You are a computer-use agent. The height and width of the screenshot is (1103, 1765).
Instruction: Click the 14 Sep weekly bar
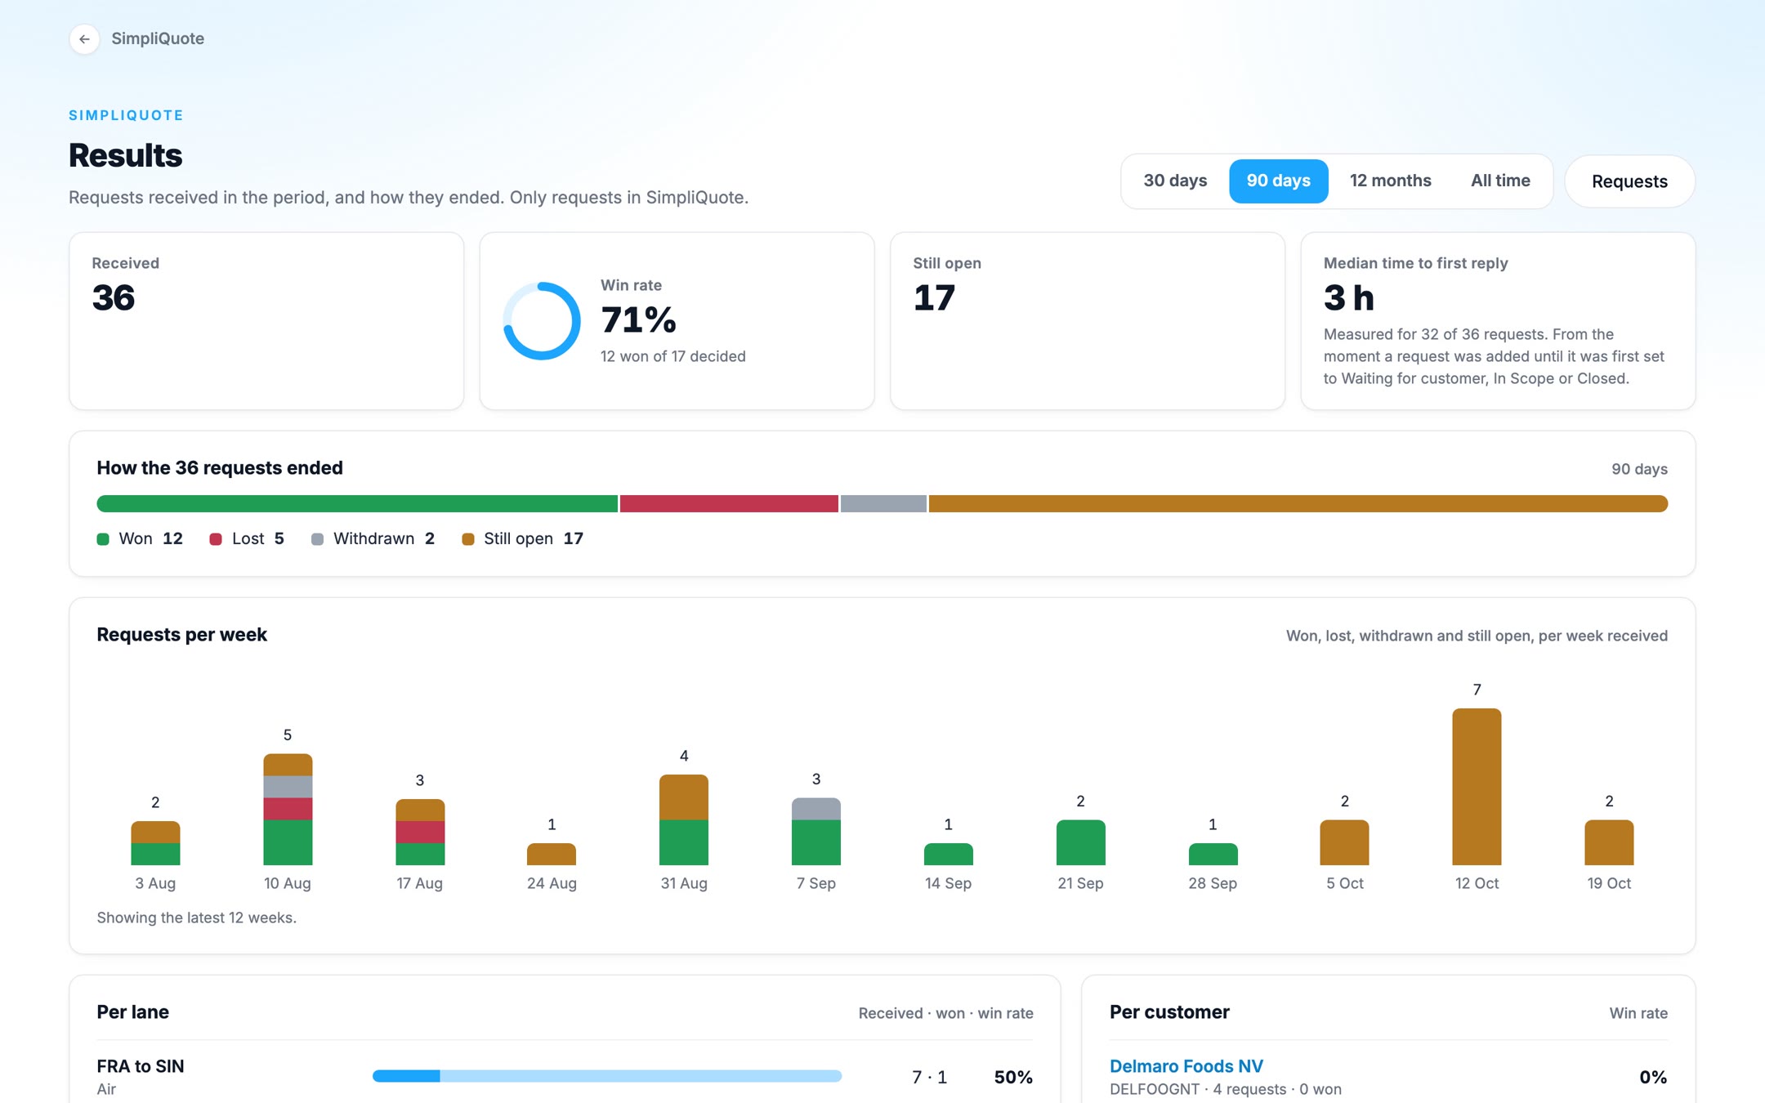(x=949, y=855)
